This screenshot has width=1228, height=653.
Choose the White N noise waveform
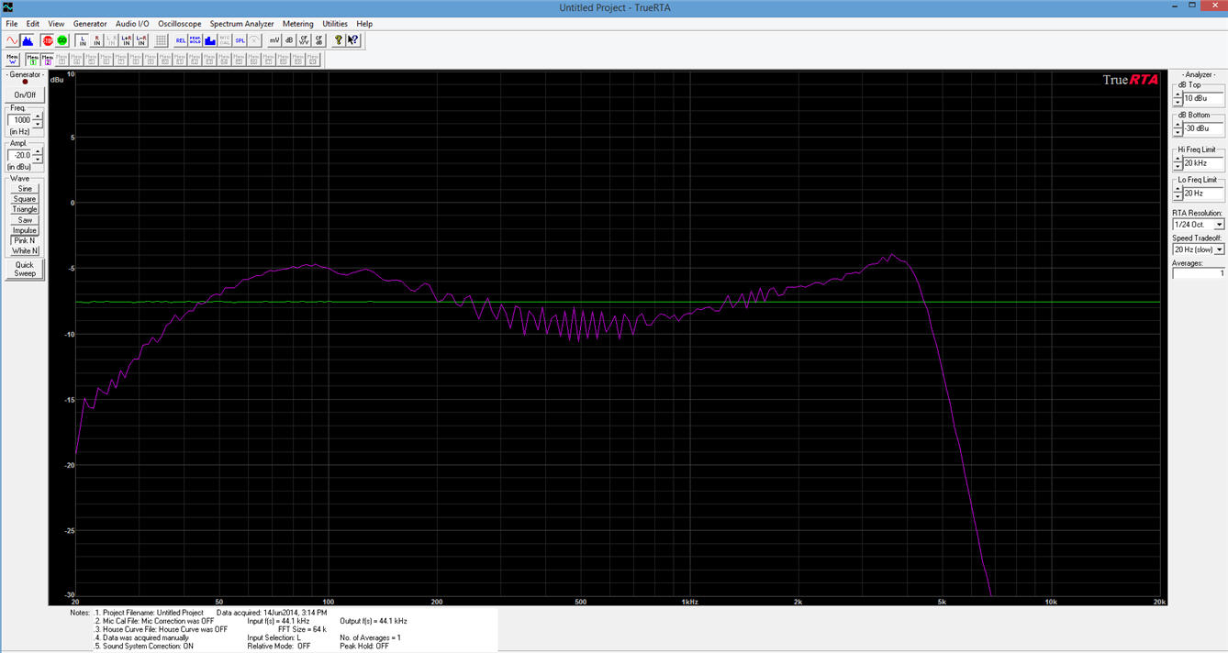coord(25,250)
